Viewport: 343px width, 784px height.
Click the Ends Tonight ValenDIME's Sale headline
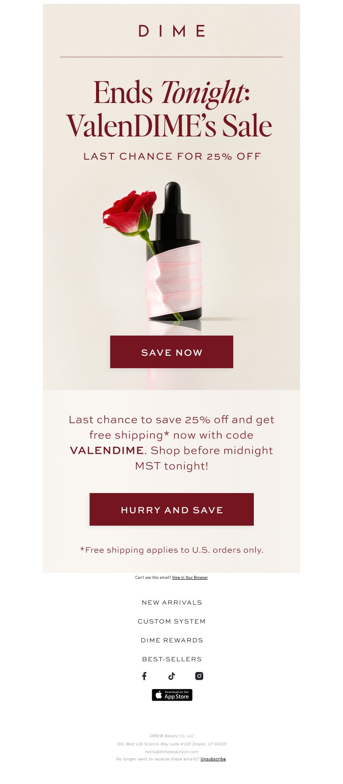(170, 109)
